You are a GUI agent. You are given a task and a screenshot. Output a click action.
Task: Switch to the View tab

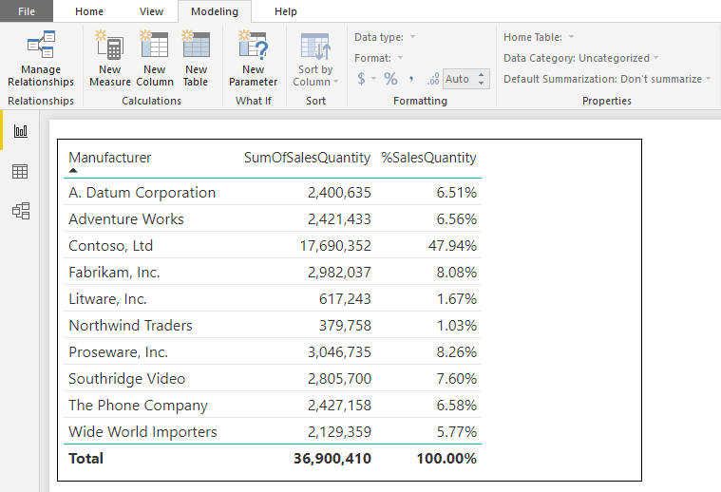click(151, 11)
